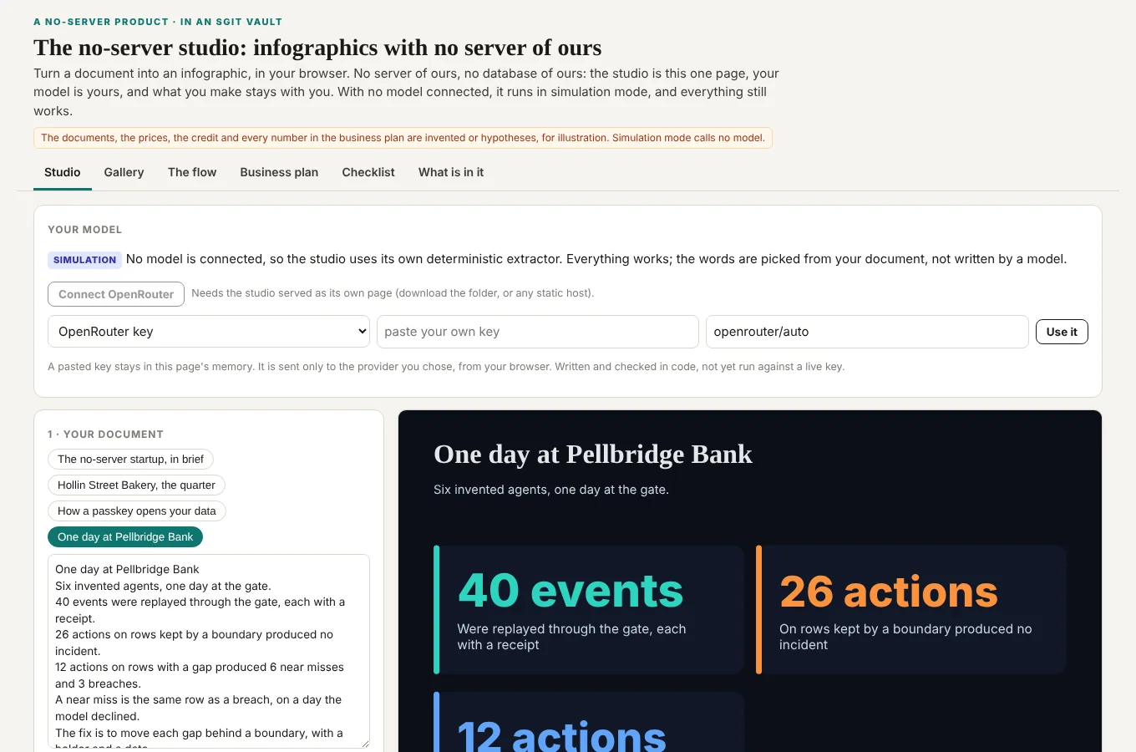This screenshot has height=752, width=1136.
Task: Switch to the Studio tab
Action: point(63,172)
